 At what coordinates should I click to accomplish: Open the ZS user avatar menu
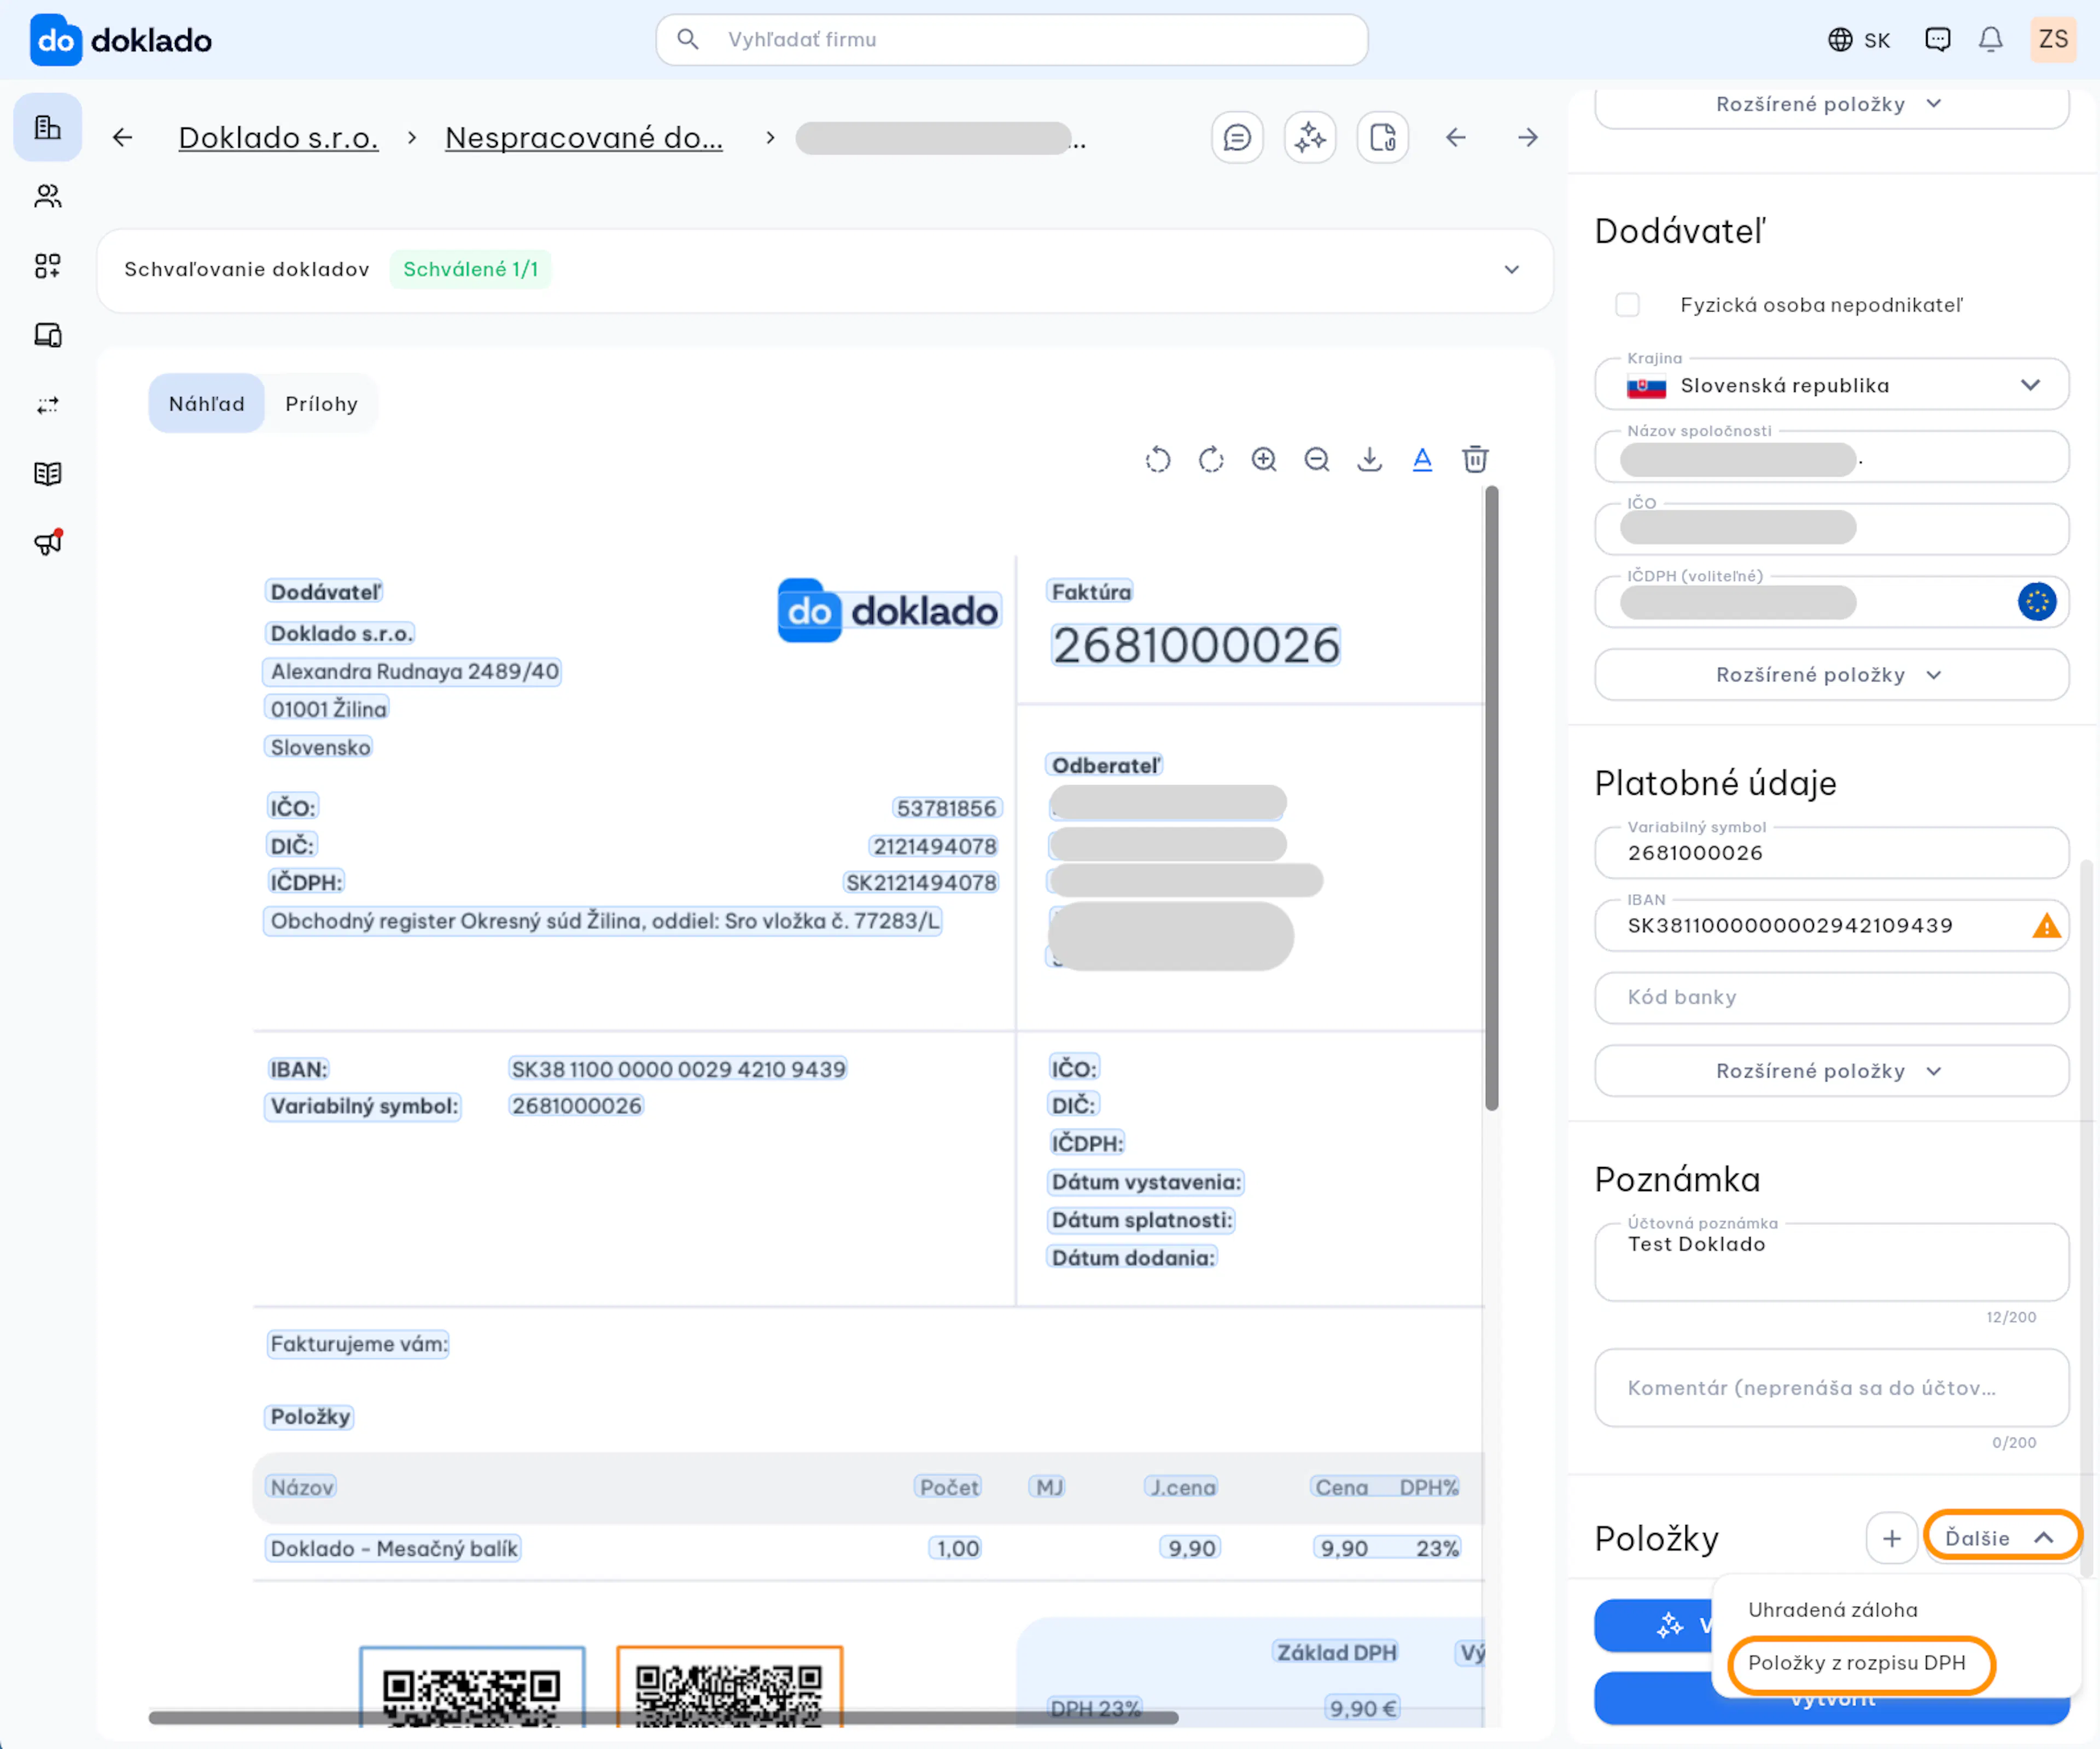tap(2053, 40)
